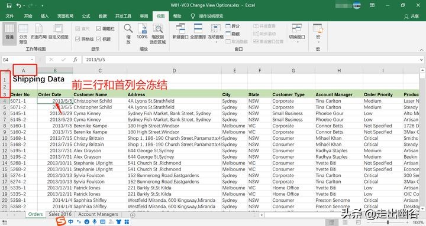
Task: Click the 拆分 split window icon
Action: tap(228, 26)
